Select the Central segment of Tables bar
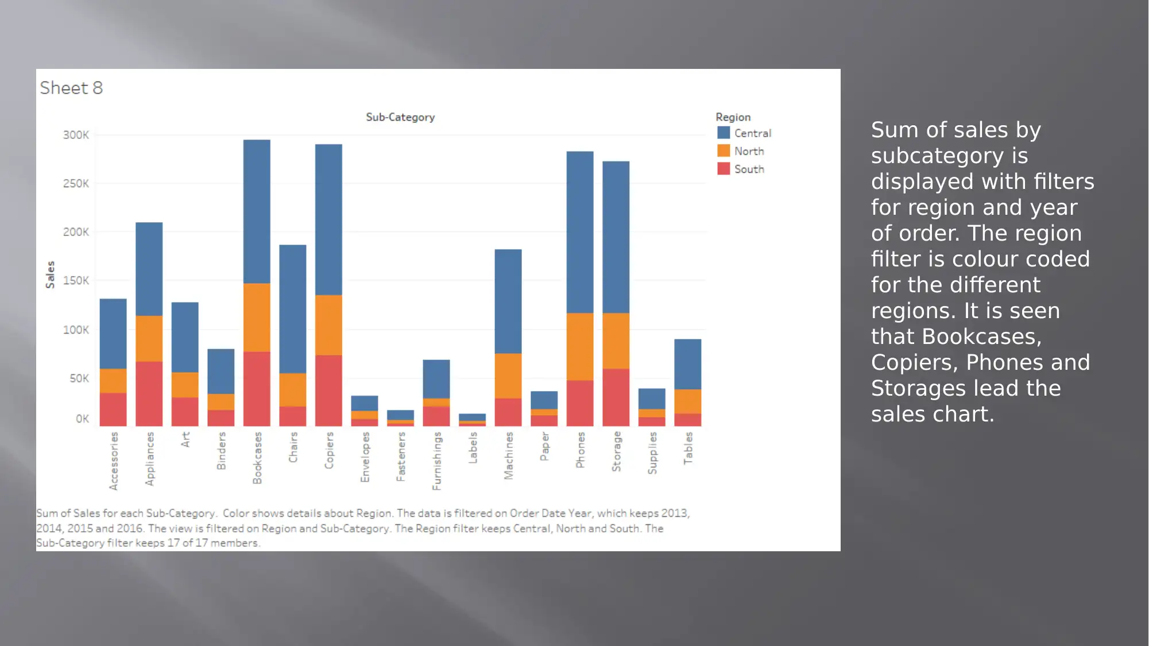The width and height of the screenshot is (1149, 646). click(x=688, y=364)
